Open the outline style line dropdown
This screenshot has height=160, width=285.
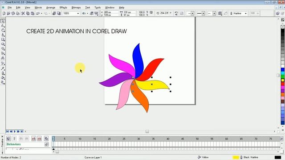(x=204, y=13)
